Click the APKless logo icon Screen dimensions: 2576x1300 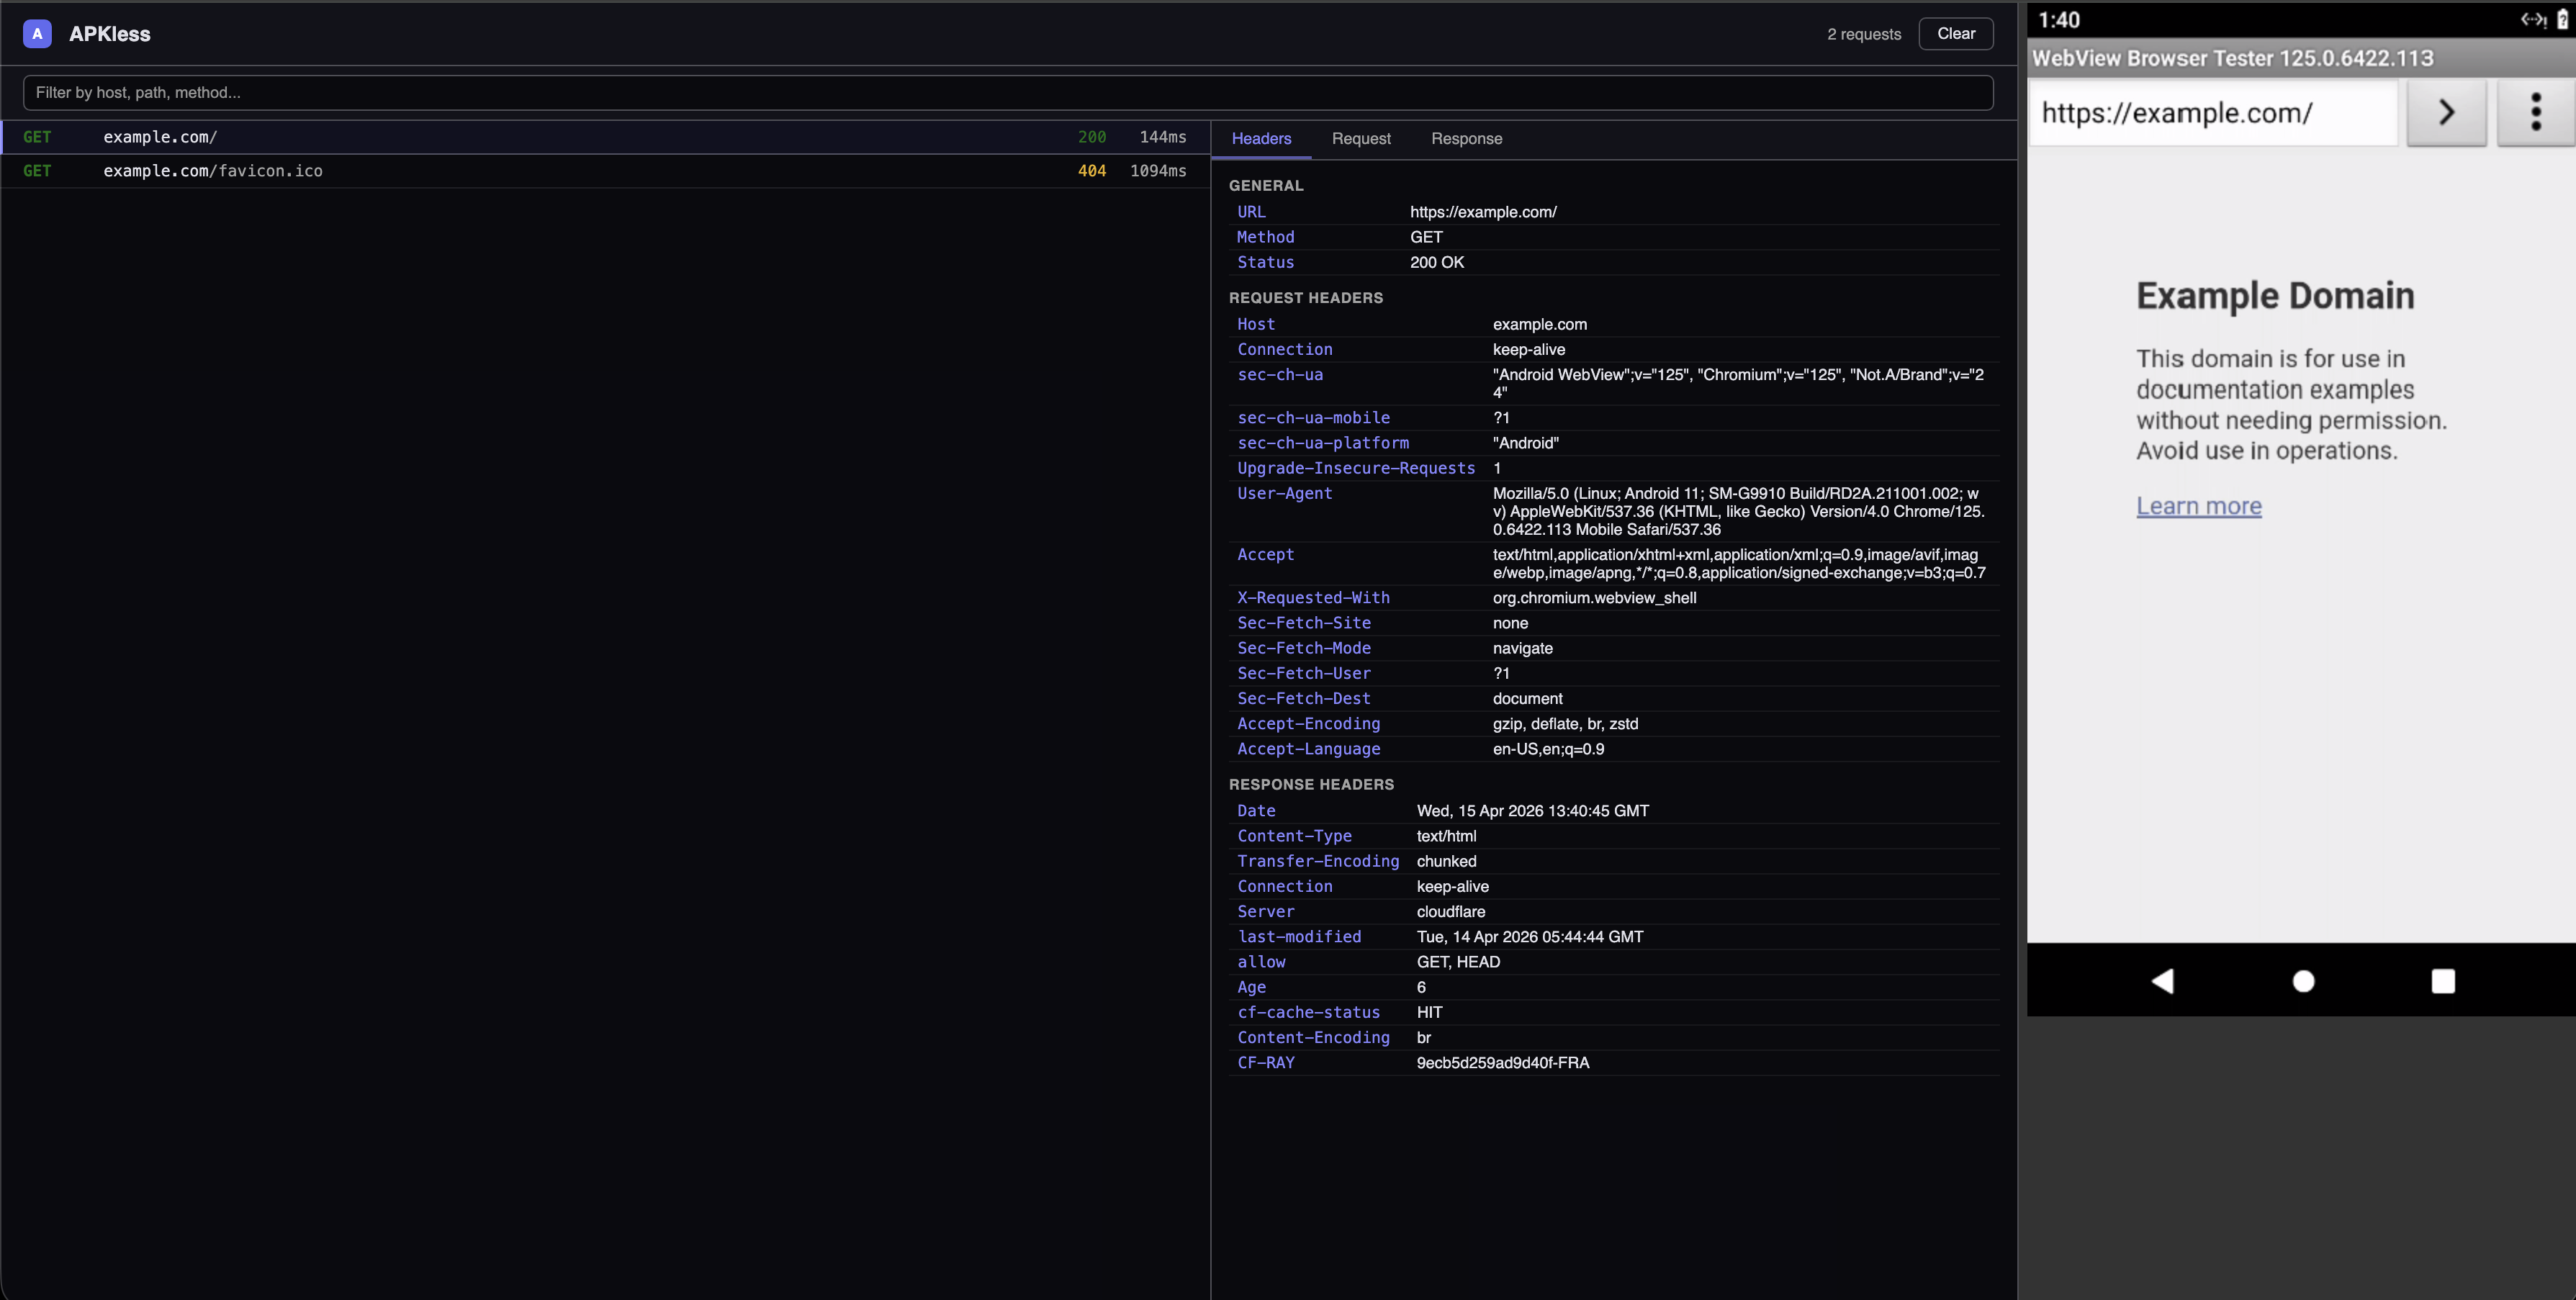coord(37,33)
